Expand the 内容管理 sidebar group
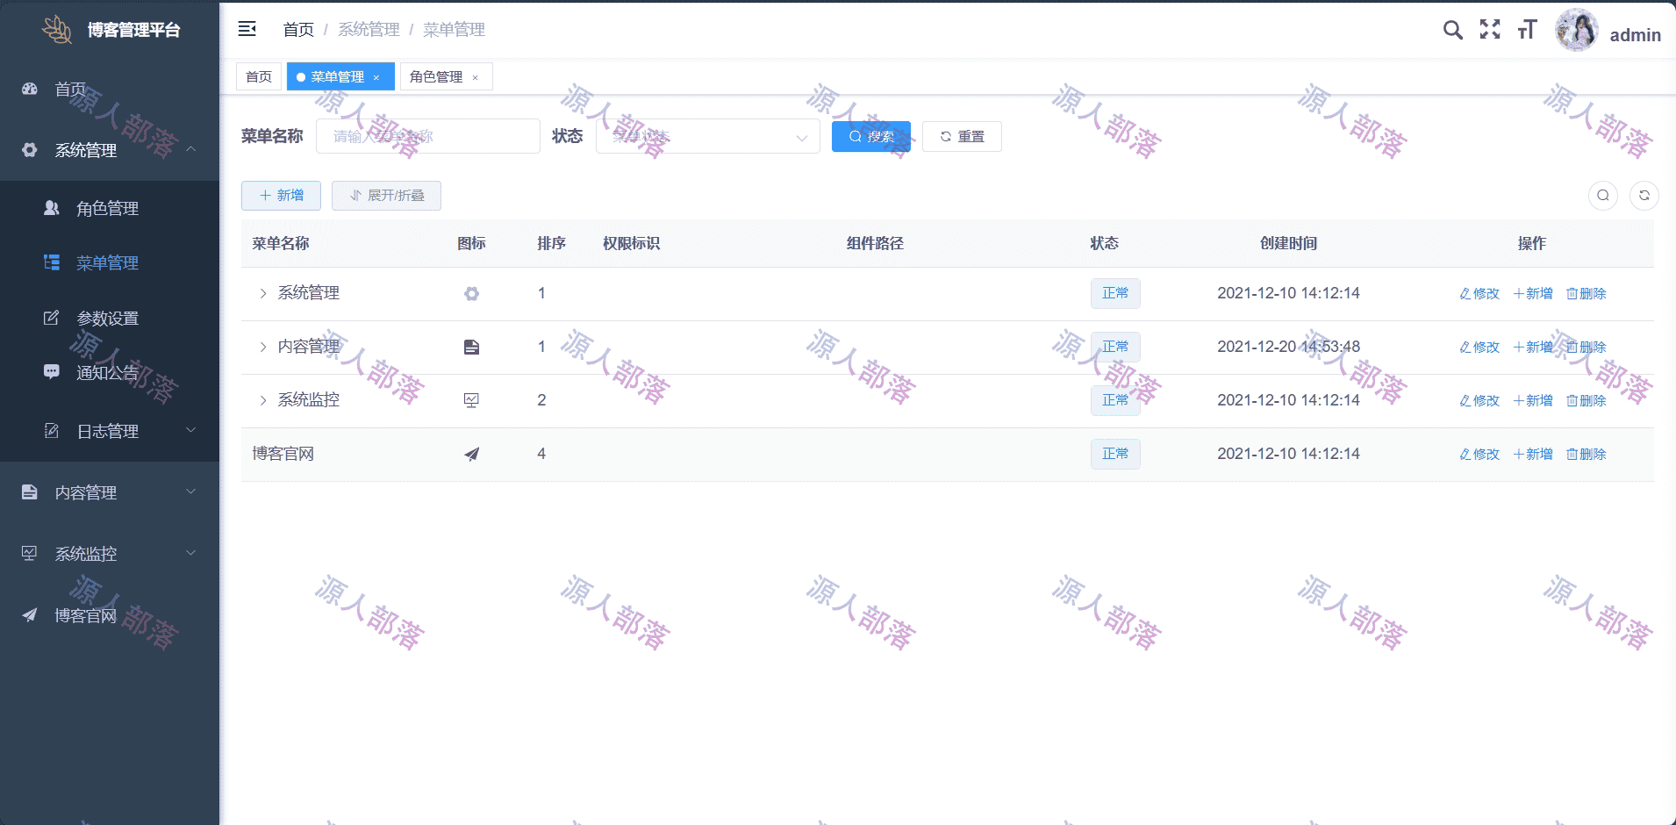Image resolution: width=1676 pixels, height=825 pixels. pyautogui.click(x=110, y=492)
